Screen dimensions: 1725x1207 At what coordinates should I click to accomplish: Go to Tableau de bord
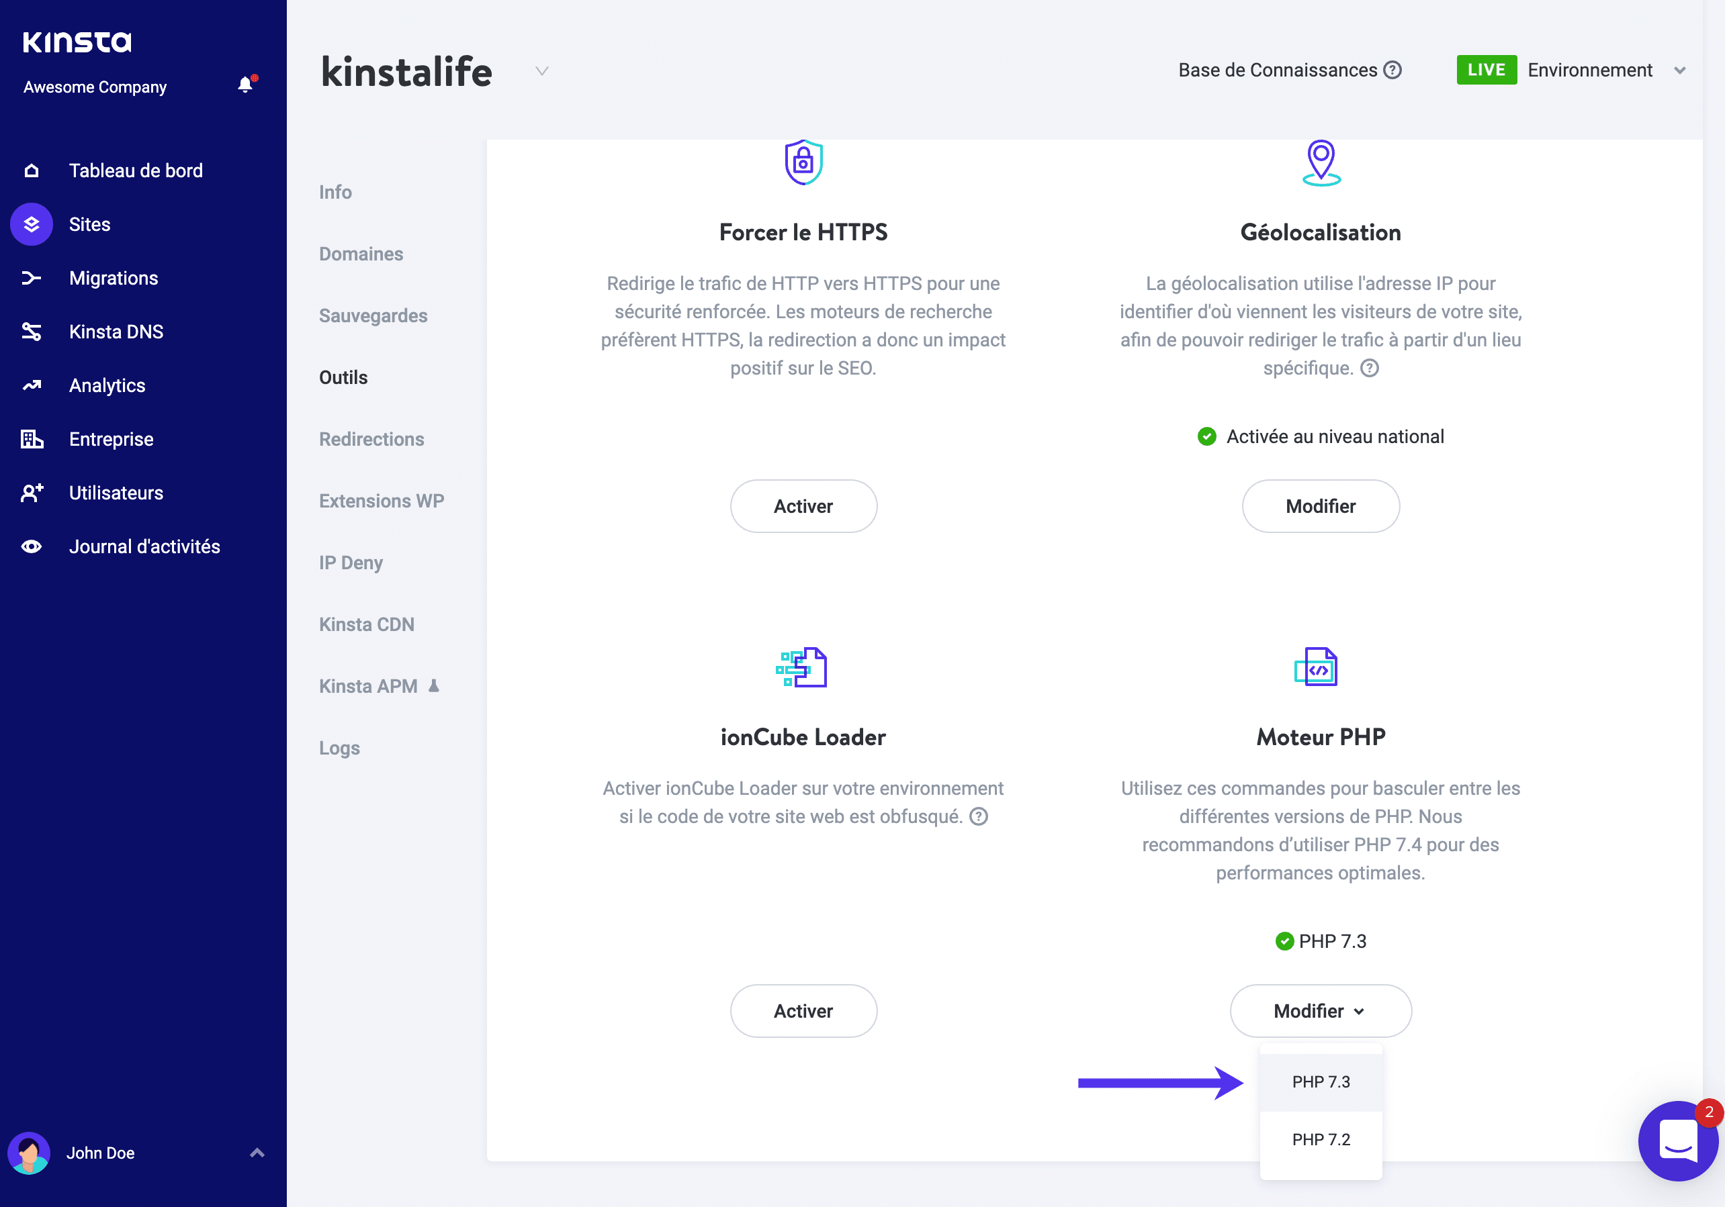136,171
